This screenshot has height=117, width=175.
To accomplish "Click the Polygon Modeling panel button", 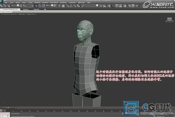I will 6,12.
